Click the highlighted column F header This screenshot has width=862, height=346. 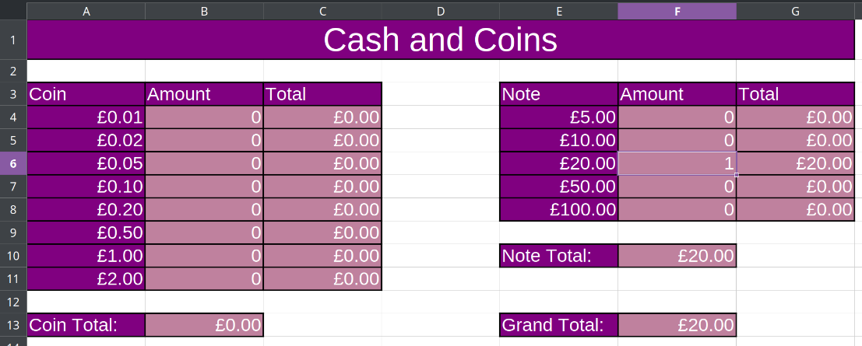[677, 11]
